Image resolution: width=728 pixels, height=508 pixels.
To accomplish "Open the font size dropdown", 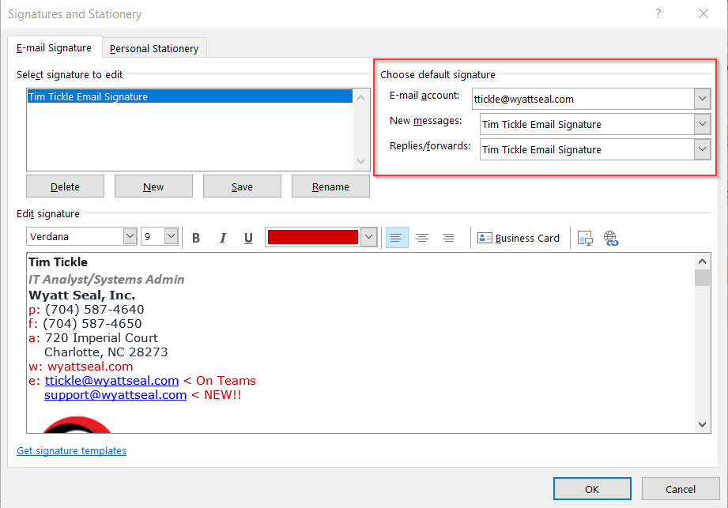I will [x=172, y=236].
